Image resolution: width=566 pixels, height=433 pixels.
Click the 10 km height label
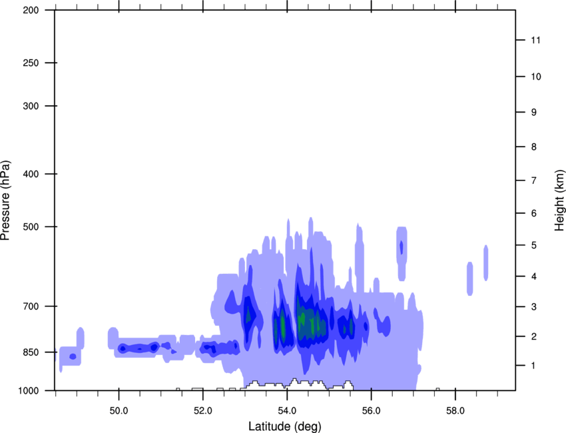coord(535,77)
